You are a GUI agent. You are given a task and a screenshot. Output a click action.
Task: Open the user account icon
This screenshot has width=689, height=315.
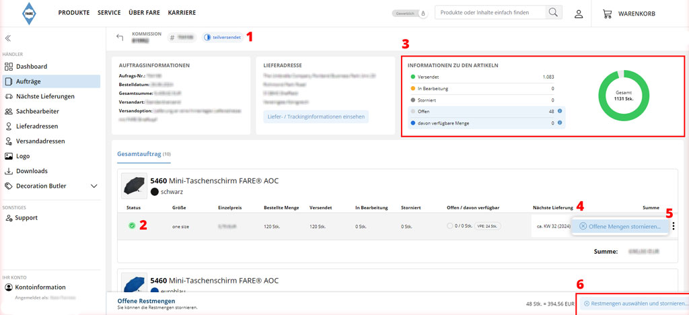coord(579,13)
